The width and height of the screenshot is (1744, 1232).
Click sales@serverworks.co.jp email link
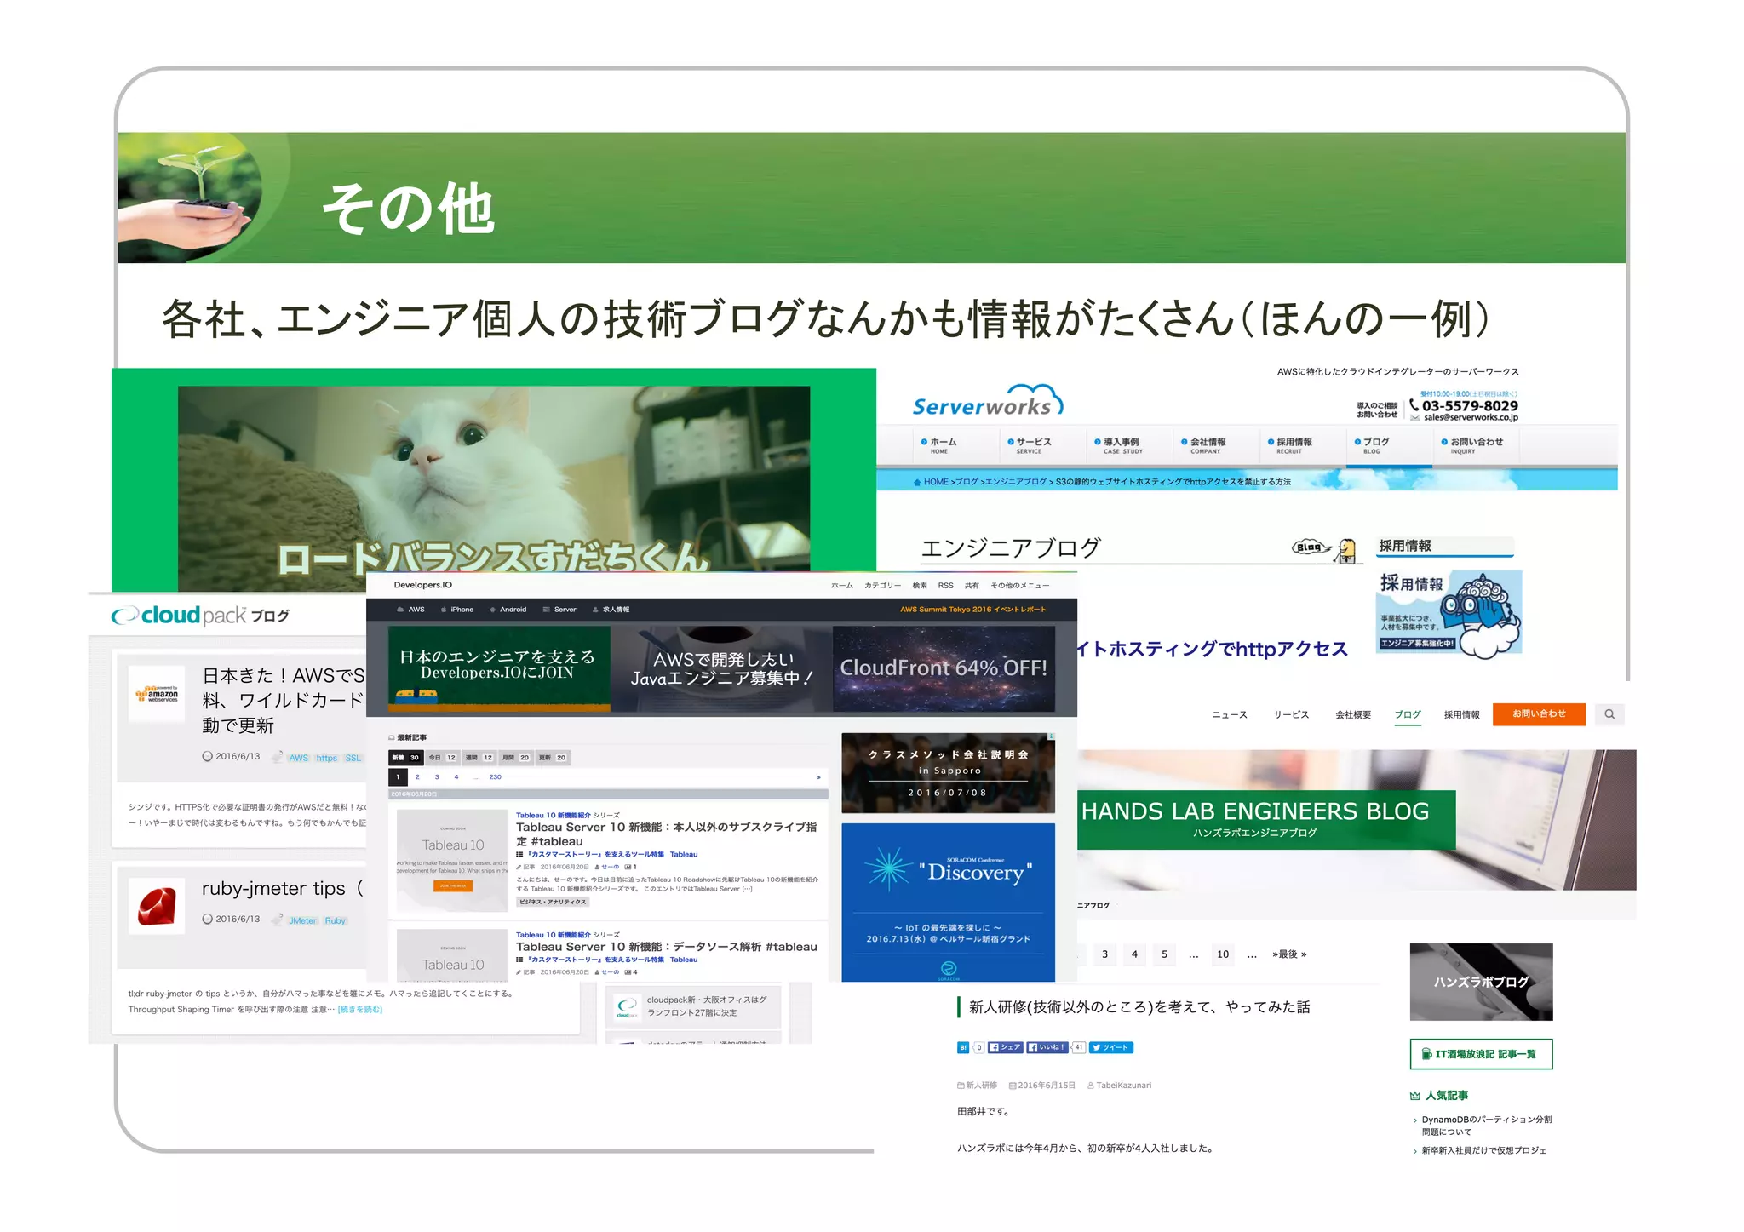point(1471,417)
